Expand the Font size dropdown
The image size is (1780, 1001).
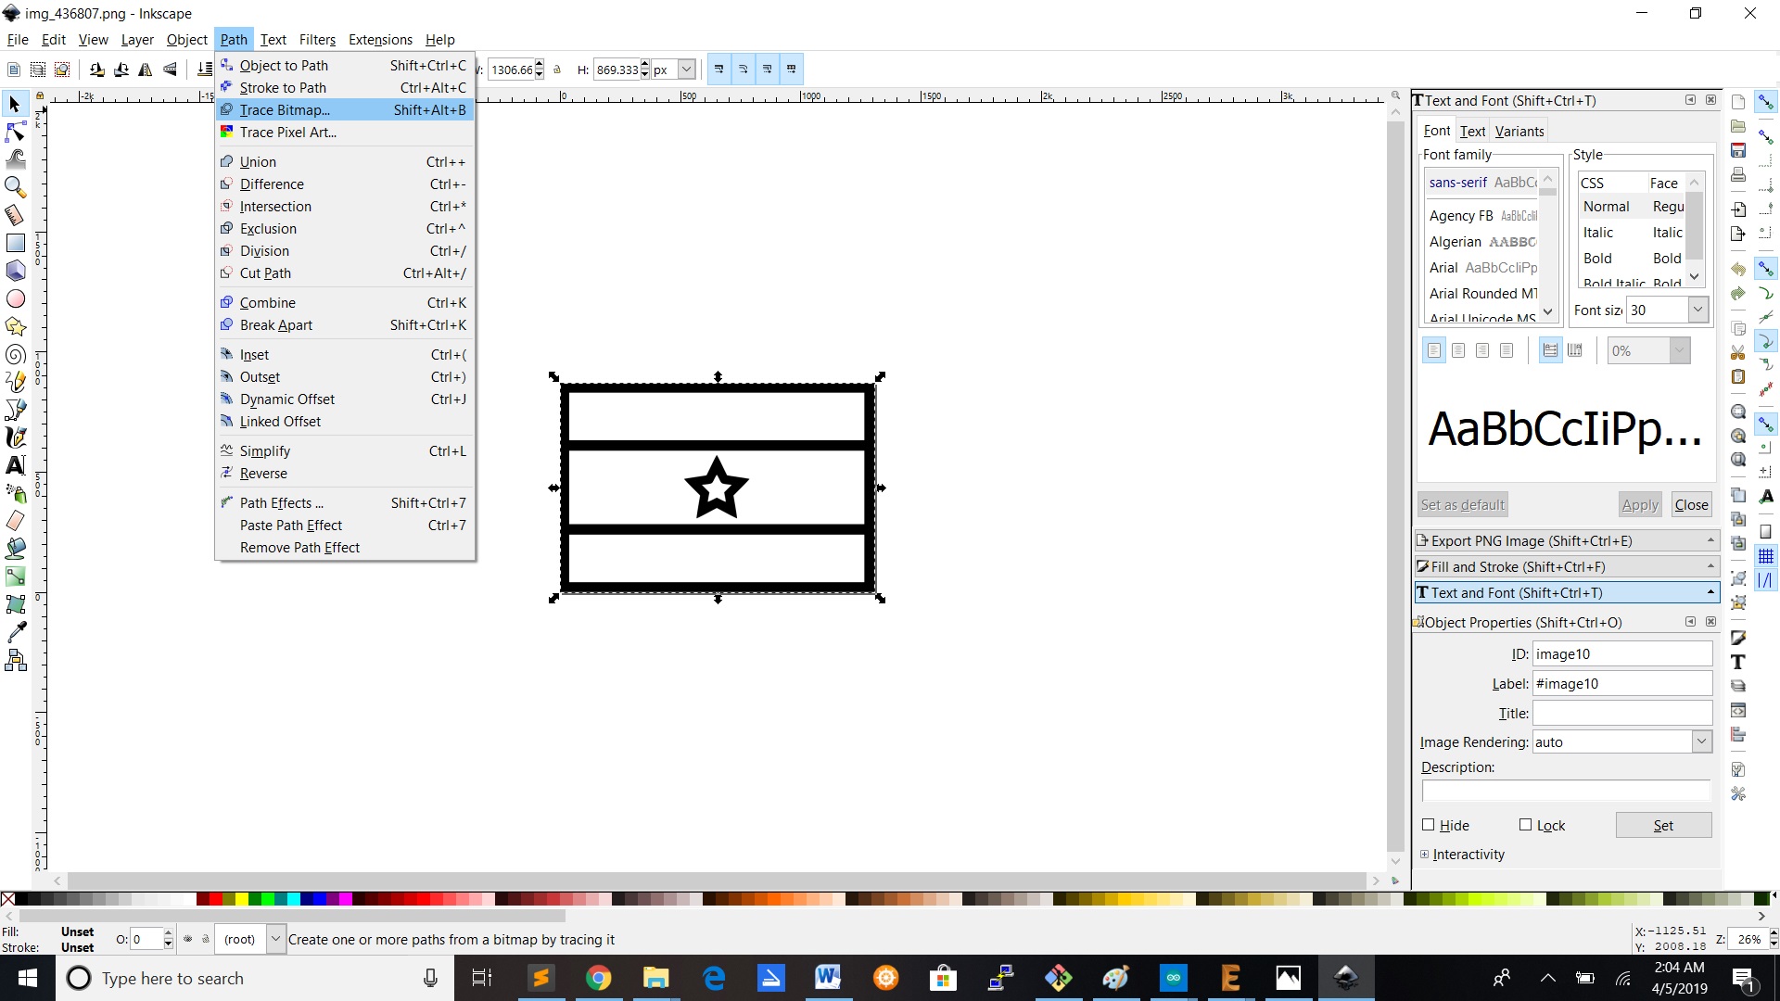pyautogui.click(x=1698, y=310)
